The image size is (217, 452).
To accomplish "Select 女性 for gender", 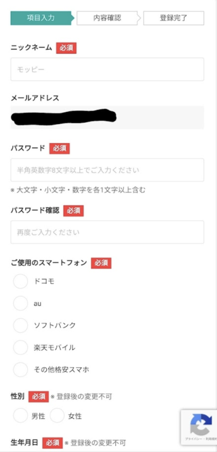I will point(57,416).
